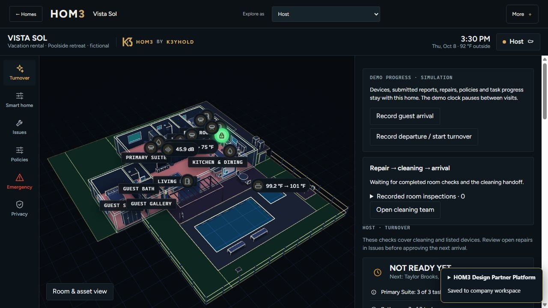Go back to Homes
Screen dimensions: 548x308
tap(26, 14)
